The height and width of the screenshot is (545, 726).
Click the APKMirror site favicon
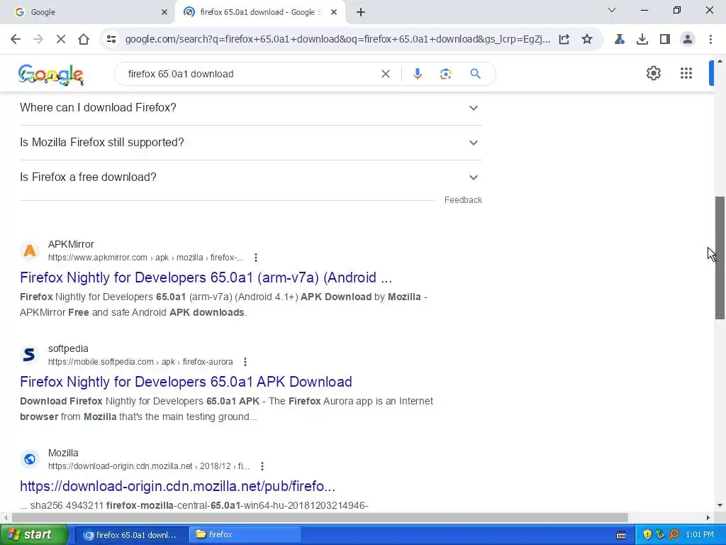coord(30,251)
